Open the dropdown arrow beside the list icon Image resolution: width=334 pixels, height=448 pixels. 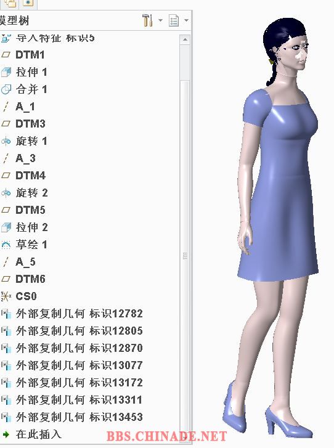(186, 20)
